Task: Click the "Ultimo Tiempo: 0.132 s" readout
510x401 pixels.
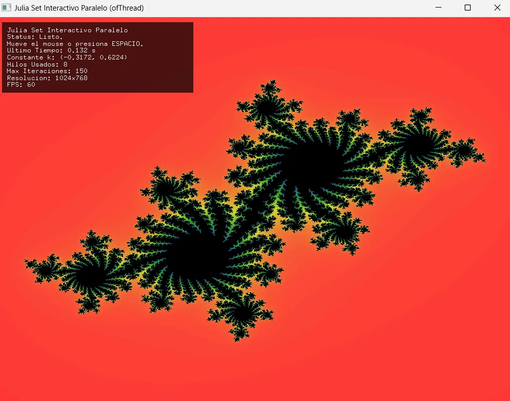Action: click(51, 50)
